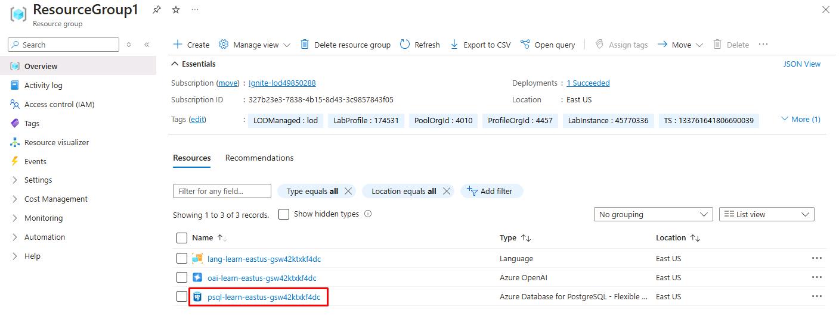Click Delete resource group
This screenshot has height=332, width=839.
(x=345, y=45)
